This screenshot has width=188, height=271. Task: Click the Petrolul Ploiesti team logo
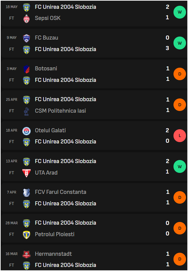26,235
